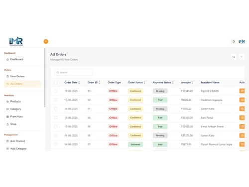Screen dimensions: 249x187
Task: Open Products in Inventory section
Action: (15, 101)
